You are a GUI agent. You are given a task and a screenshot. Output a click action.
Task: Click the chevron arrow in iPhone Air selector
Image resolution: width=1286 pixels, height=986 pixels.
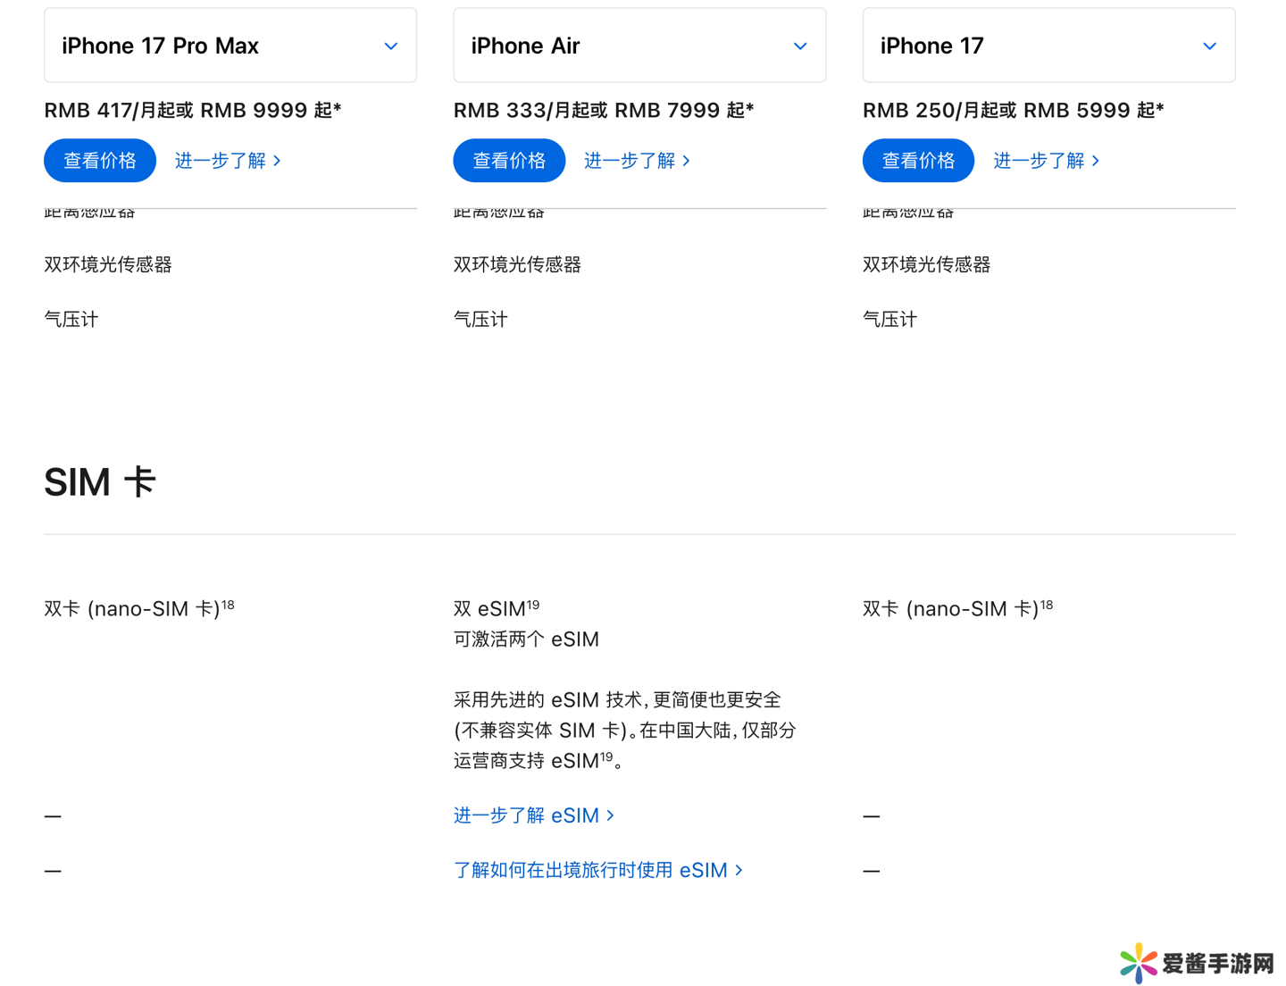click(x=800, y=46)
